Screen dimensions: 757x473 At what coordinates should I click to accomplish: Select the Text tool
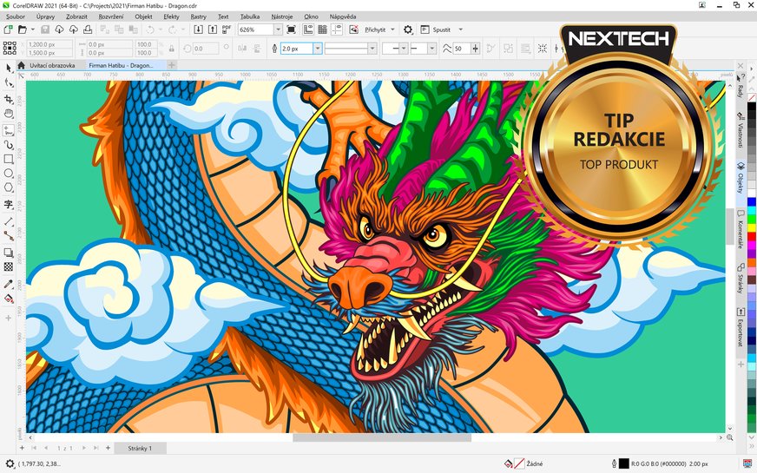9,205
